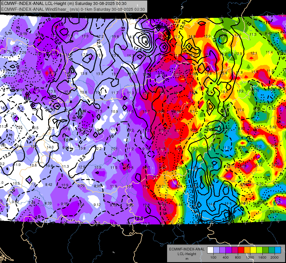Click the map value '16.6'

228,203
